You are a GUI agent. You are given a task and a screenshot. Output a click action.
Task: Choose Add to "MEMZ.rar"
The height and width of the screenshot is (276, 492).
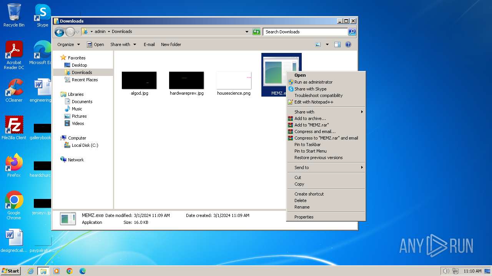pyautogui.click(x=326, y=125)
